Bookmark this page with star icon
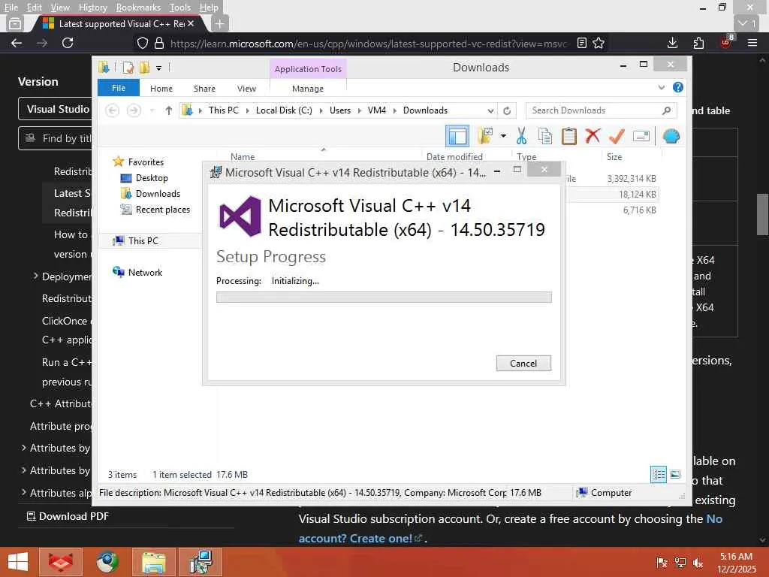Image resolution: width=769 pixels, height=577 pixels. click(x=599, y=43)
